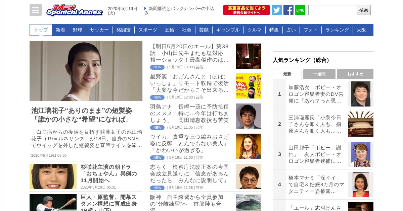Open the フォト navigation item
403x211 pixels.
[x=311, y=30]
